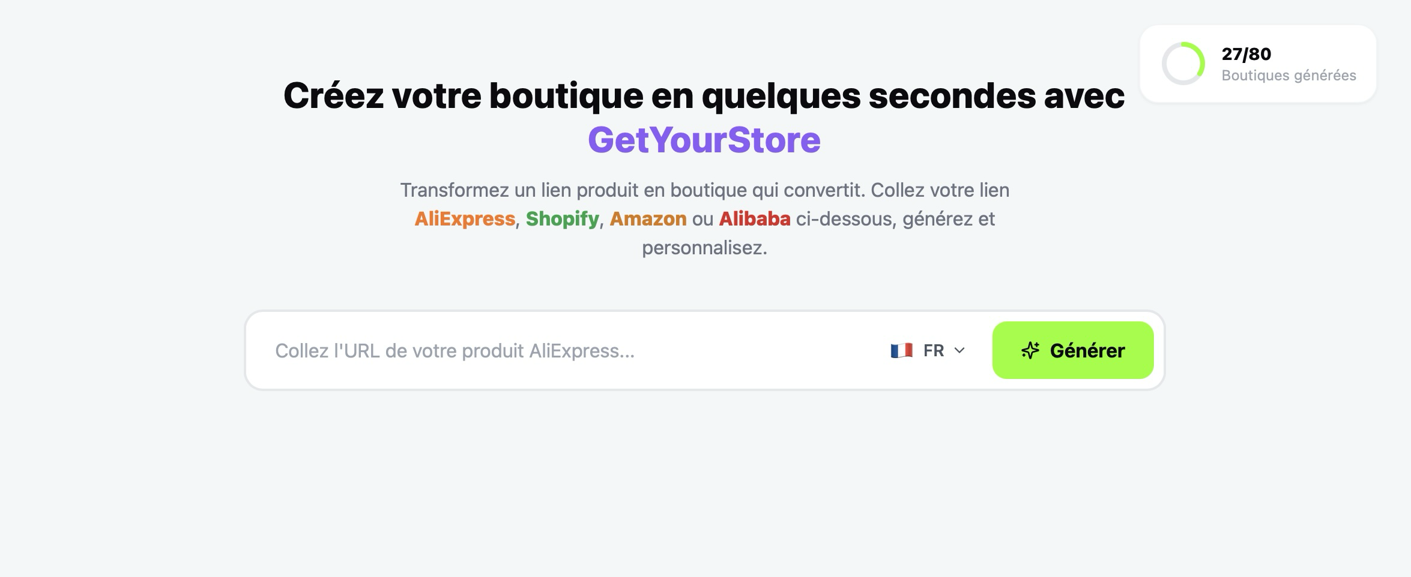
Task: Click the word personnalisez in the subtitle
Action: [x=704, y=248]
